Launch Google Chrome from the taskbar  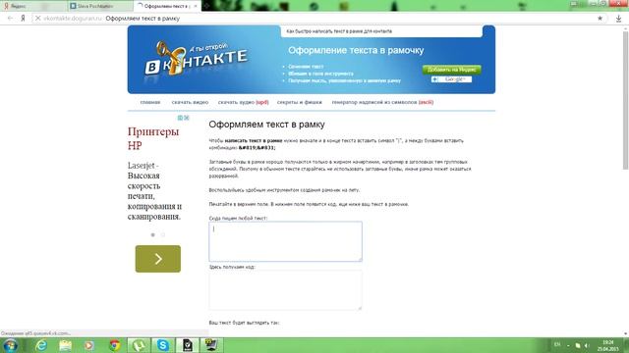click(x=115, y=345)
